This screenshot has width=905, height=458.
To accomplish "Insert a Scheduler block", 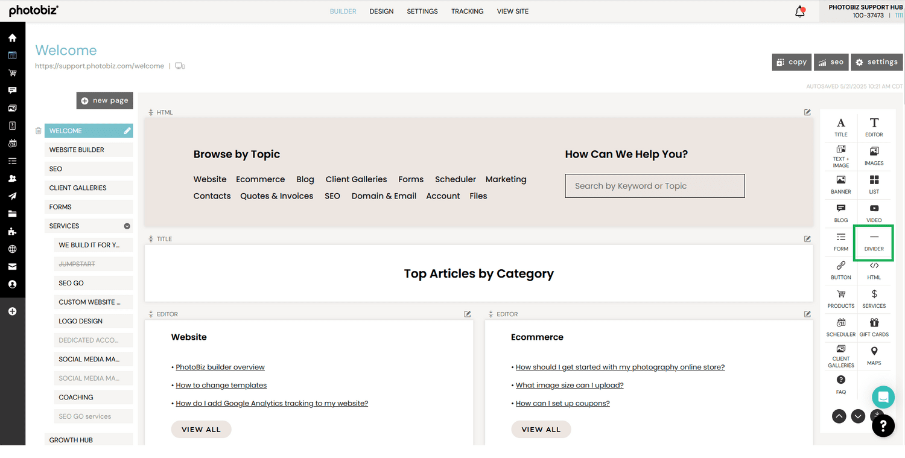I will click(840, 328).
